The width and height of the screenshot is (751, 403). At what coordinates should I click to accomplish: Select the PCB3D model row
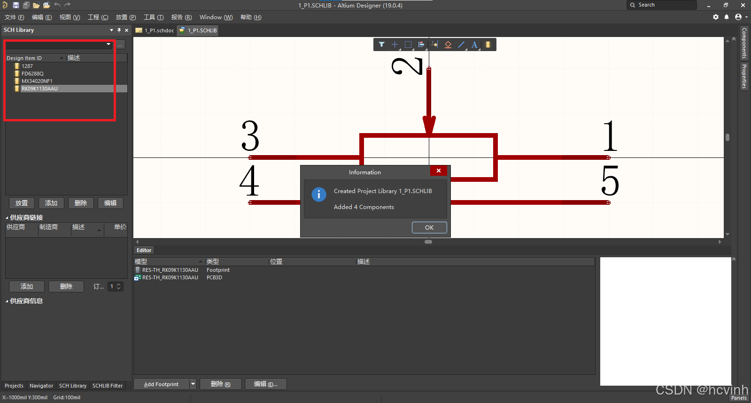coord(364,277)
